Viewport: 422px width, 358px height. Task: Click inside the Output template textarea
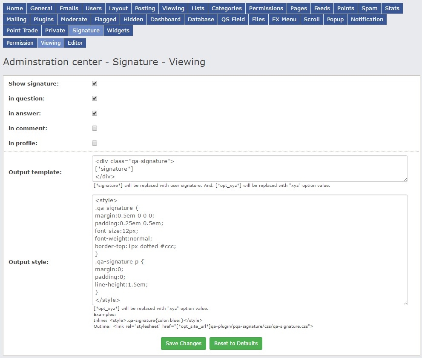click(250, 169)
